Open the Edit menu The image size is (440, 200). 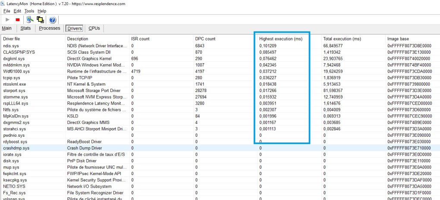coord(19,11)
